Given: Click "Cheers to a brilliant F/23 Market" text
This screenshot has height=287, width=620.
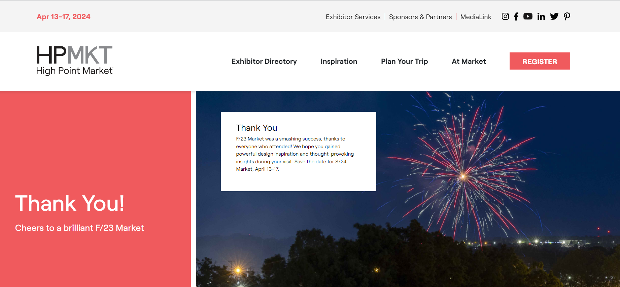Looking at the screenshot, I should point(79,228).
